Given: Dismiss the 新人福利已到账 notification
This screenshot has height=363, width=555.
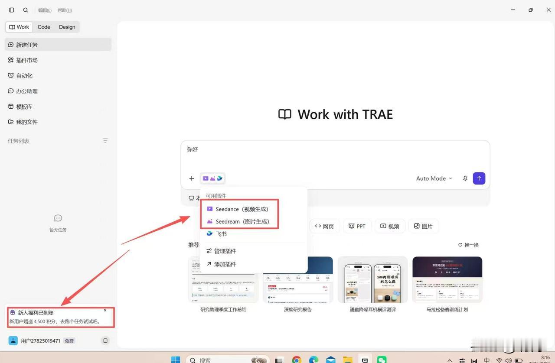Looking at the screenshot, I should (105, 311).
